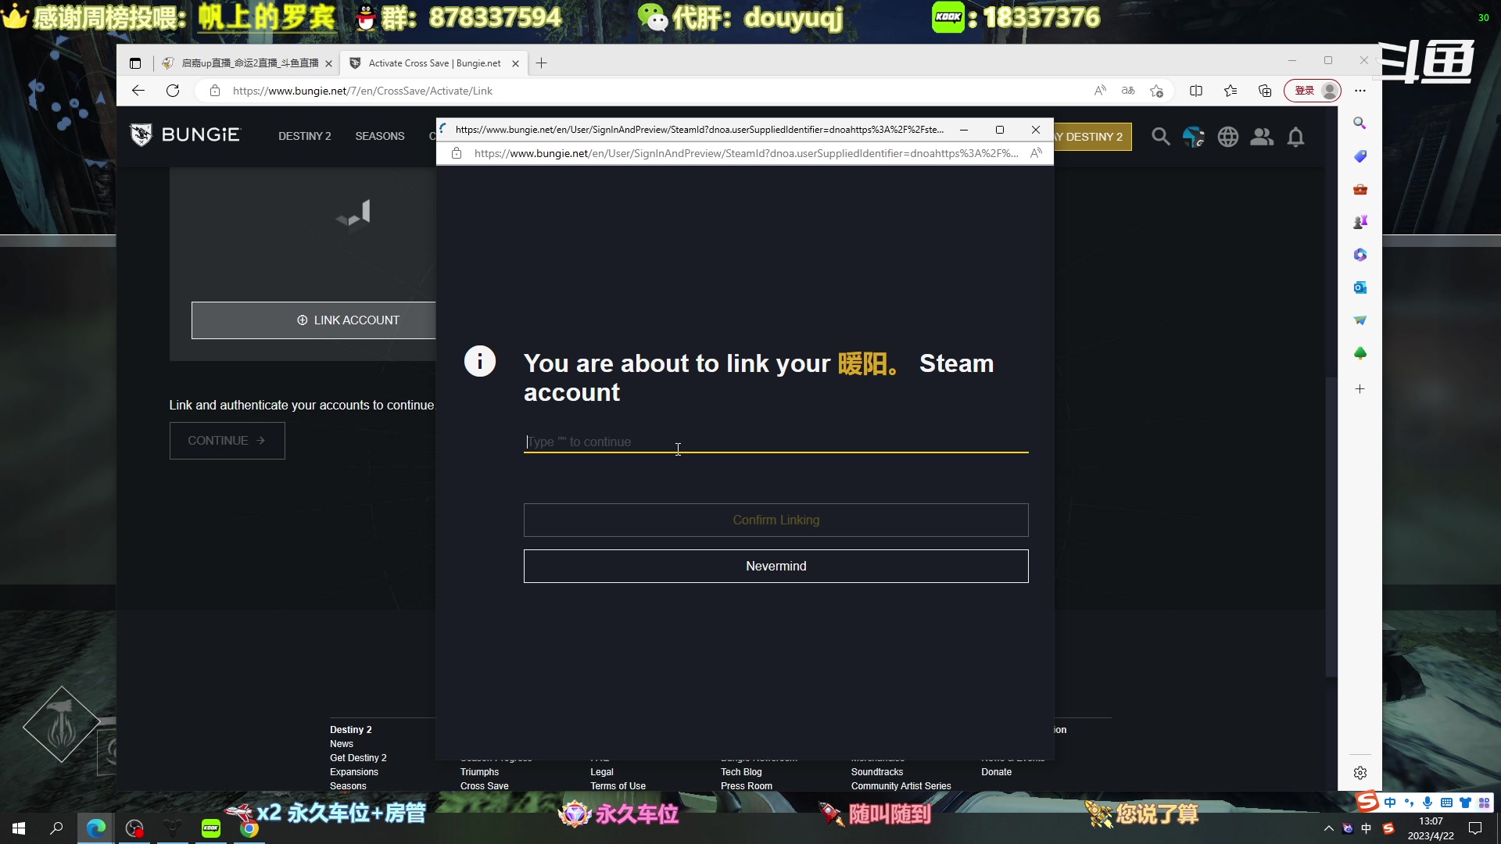
Task: Select the SEASONS menu tab
Action: click(379, 135)
